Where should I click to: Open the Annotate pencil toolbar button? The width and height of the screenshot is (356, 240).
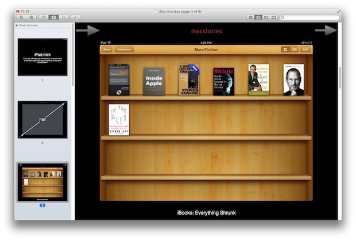pos(75,17)
